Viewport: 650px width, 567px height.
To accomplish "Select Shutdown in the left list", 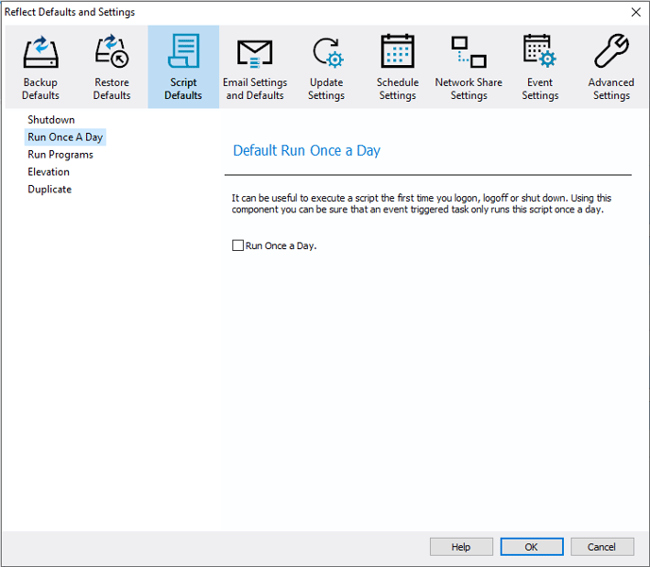I will point(51,120).
